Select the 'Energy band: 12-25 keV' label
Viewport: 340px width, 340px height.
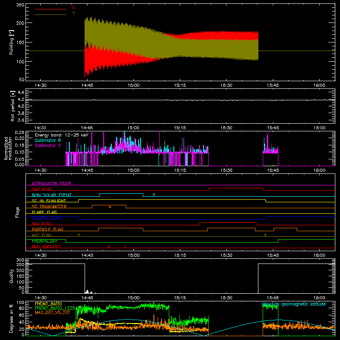62,135
